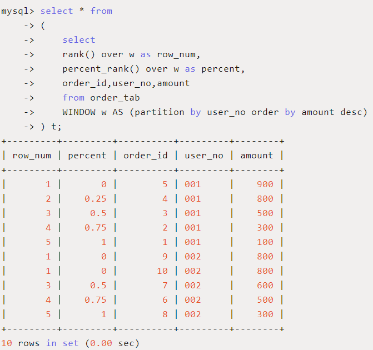Click 'rank()' in the query

[78, 54]
